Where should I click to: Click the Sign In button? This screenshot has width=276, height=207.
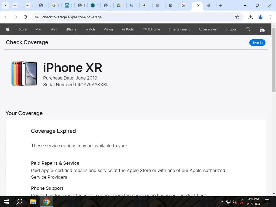257,42
